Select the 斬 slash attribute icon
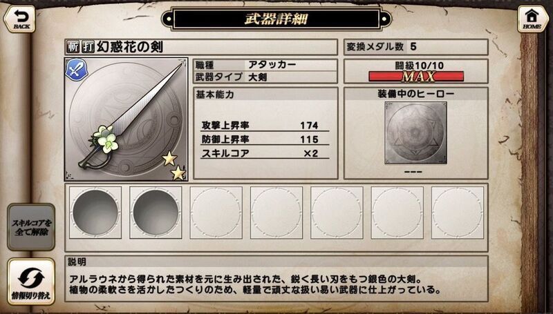Screen dimensions: 553x314 pyautogui.click(x=73, y=47)
